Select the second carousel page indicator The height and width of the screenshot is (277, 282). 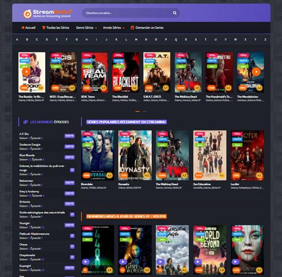[144, 111]
